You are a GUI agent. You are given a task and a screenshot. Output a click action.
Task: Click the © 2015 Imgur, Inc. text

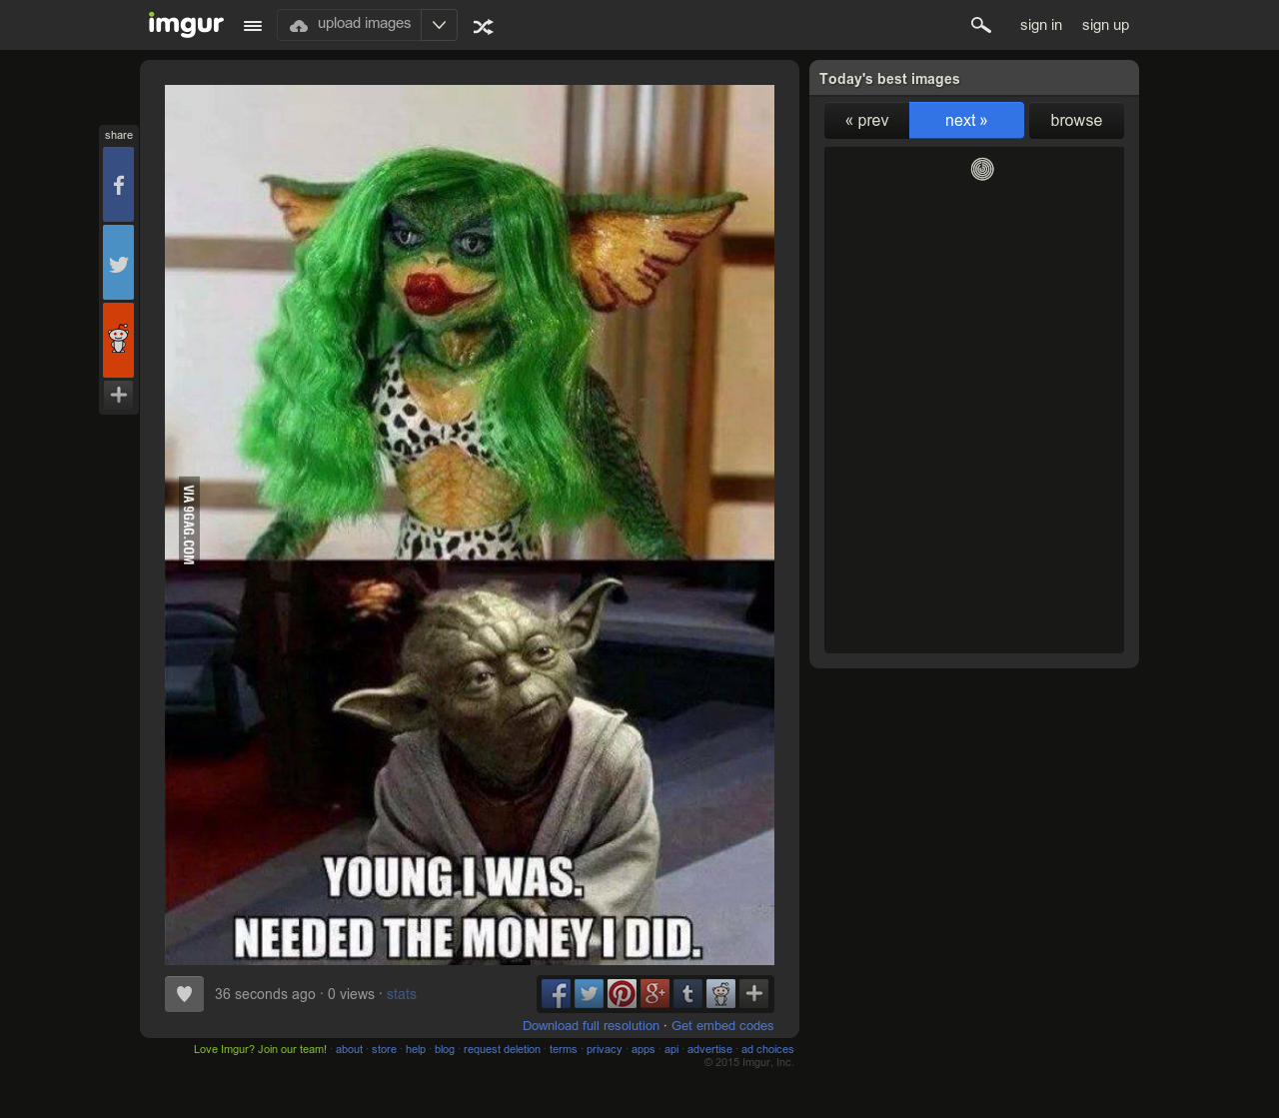pos(749,1062)
